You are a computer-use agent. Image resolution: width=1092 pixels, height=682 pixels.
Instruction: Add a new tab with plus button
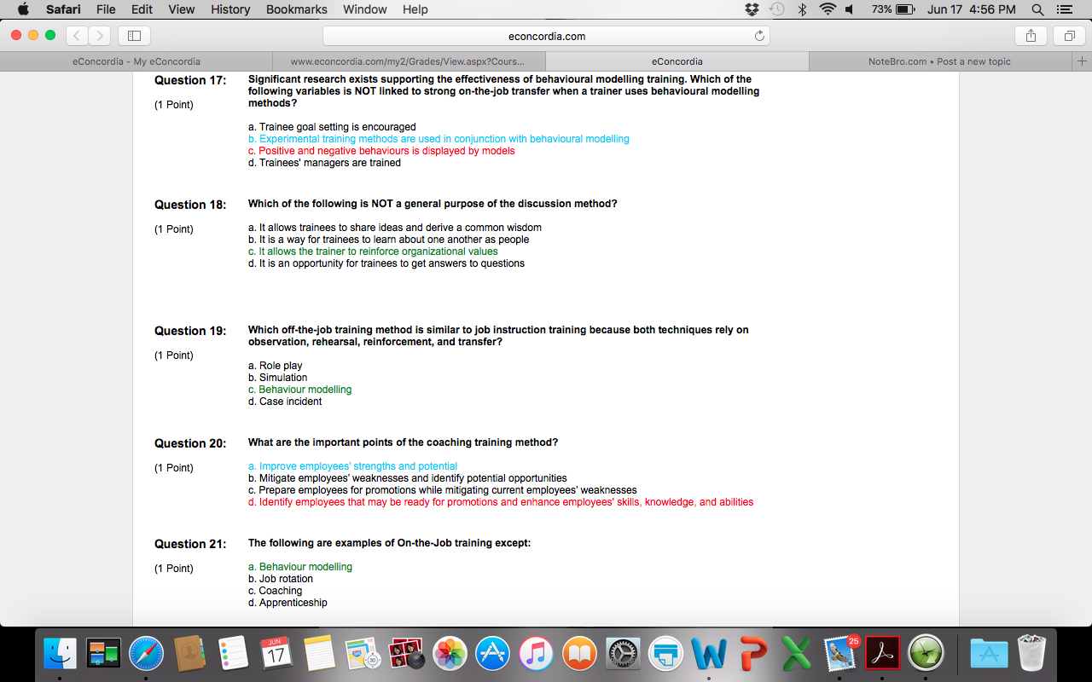(1082, 61)
